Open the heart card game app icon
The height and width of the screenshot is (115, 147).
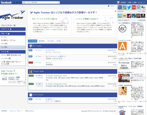(143, 7)
